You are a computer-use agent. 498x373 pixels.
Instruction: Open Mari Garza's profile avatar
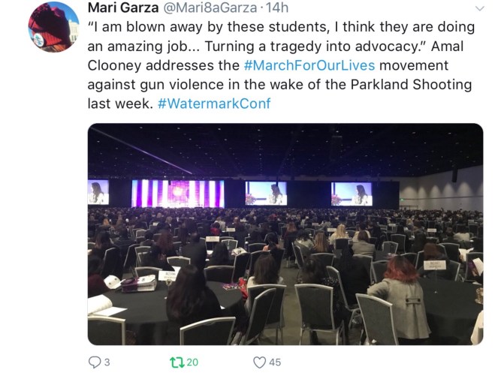pyautogui.click(x=53, y=27)
